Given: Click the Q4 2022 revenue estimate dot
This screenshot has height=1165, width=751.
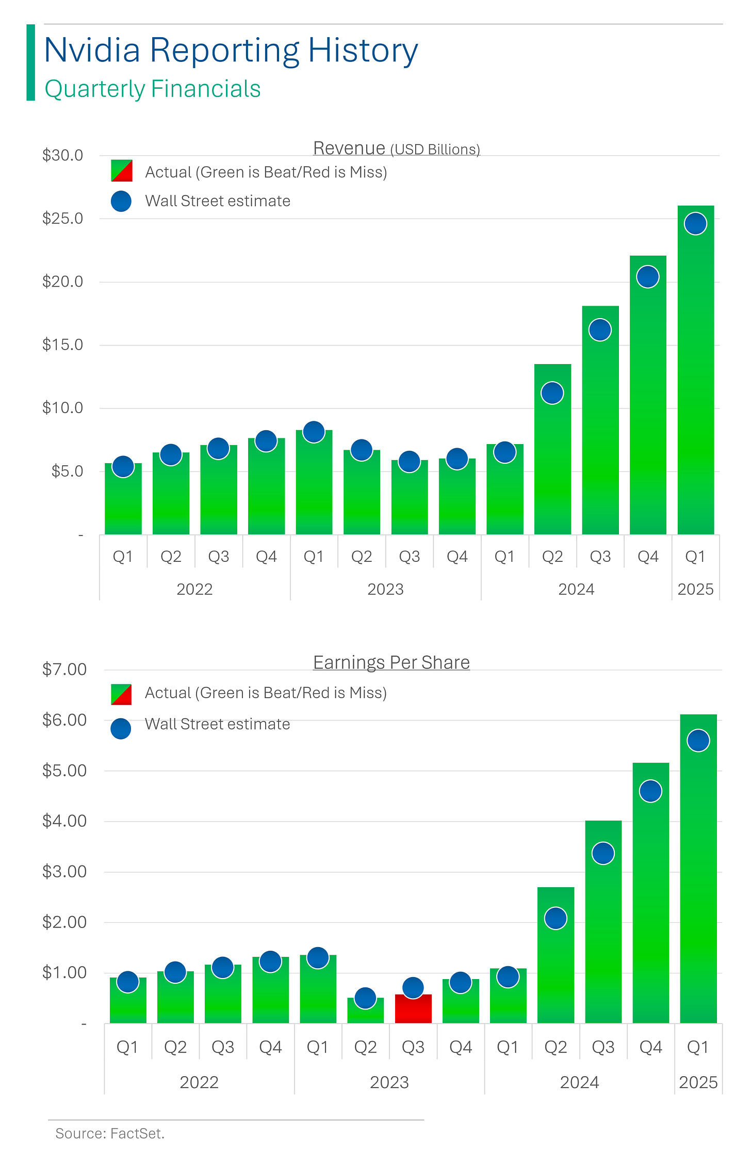Looking at the screenshot, I should 266,440.
